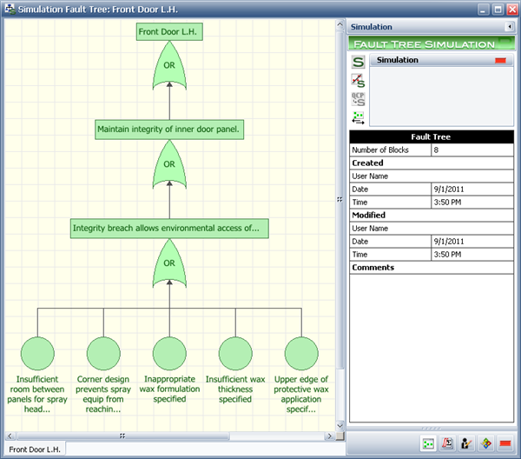The width and height of the screenshot is (521, 459).
Task: Click the colored diamonds icon in bottom bar
Action: click(x=486, y=443)
